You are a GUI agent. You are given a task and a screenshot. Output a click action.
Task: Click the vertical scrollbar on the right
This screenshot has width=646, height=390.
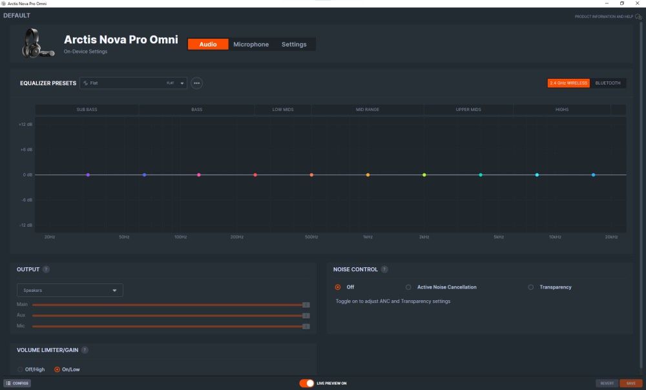point(641,194)
